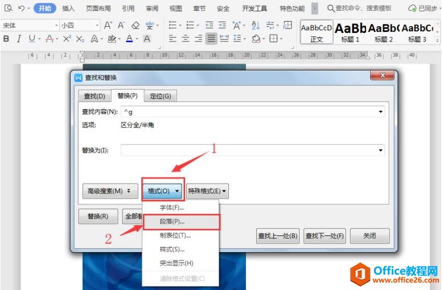
Task: Open the 特殊格式(E) dropdown
Action: point(207,191)
